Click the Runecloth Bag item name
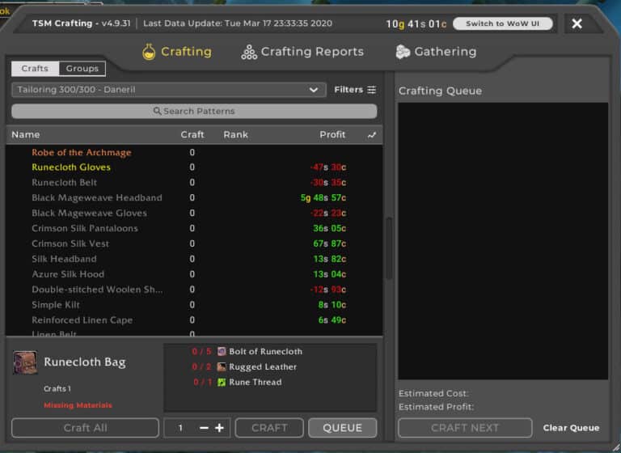Image resolution: width=621 pixels, height=453 pixels. click(85, 362)
